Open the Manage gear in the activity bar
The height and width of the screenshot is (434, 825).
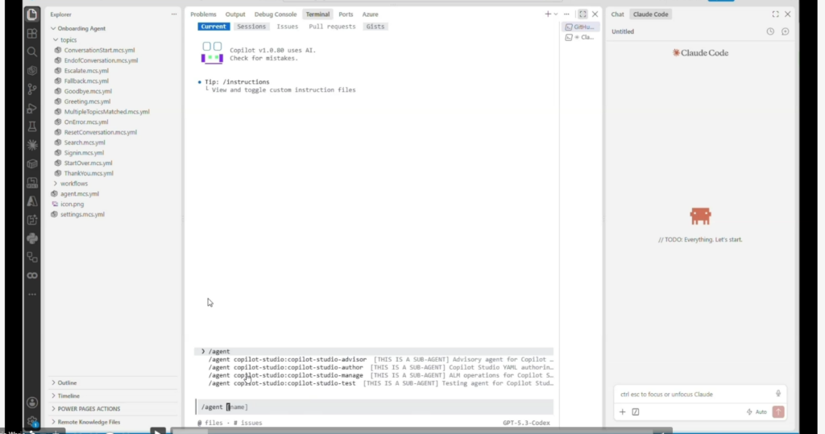pos(32,421)
